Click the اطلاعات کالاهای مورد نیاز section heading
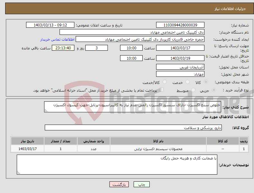 click(225, 117)
